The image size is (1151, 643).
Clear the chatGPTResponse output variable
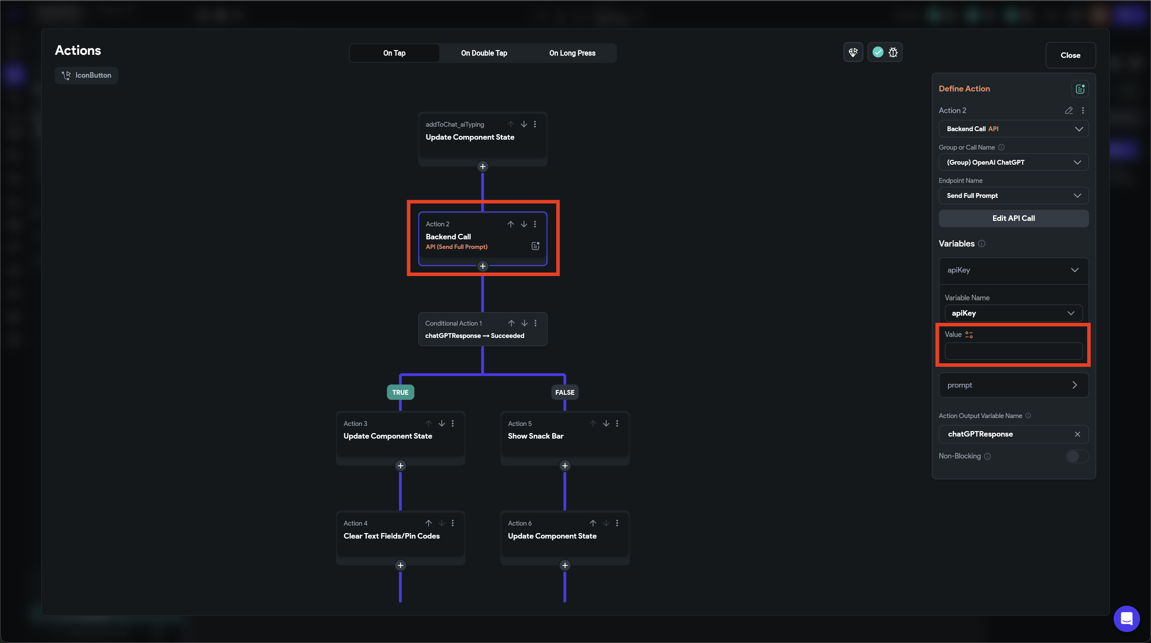pos(1077,434)
